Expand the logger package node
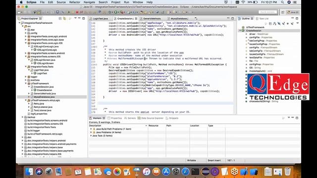 pyautogui.click(x=26, y=77)
